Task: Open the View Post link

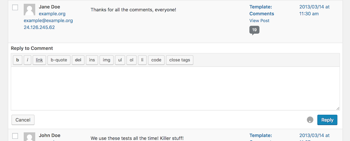Action: pyautogui.click(x=259, y=21)
